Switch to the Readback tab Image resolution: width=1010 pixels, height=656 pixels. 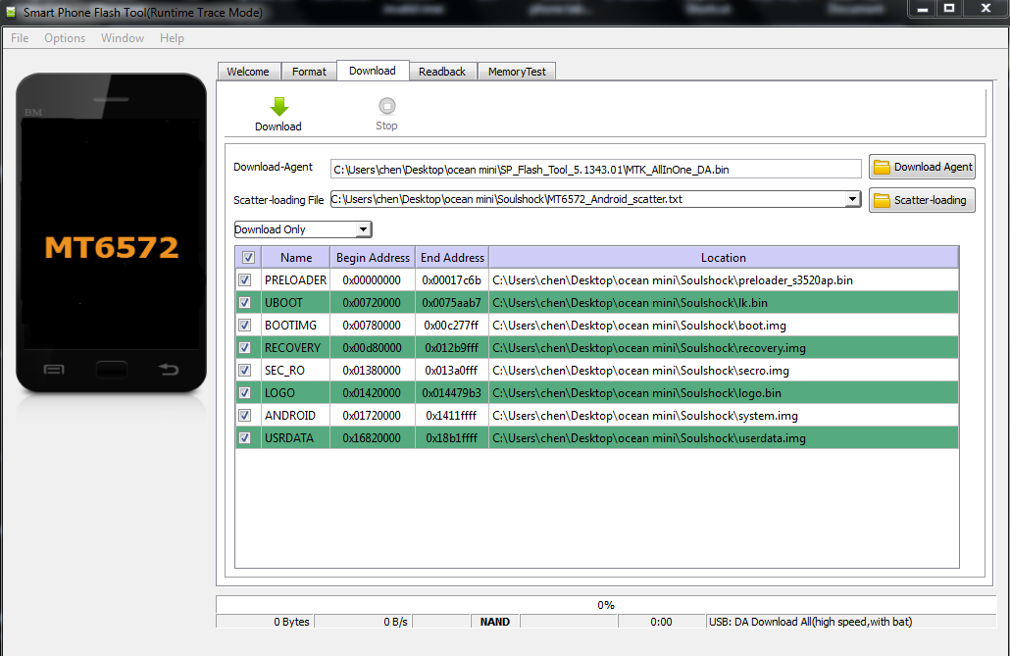click(x=442, y=72)
